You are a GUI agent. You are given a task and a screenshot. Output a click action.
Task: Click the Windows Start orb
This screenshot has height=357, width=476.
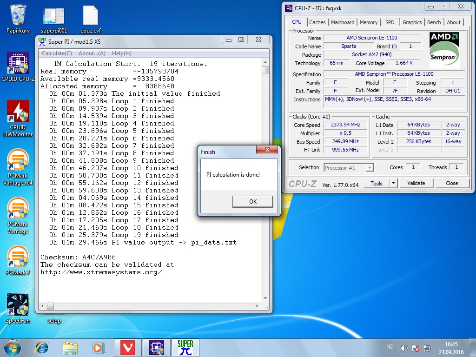pyautogui.click(x=13, y=348)
